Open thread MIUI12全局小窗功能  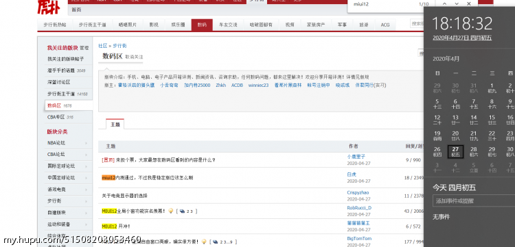click(x=134, y=211)
